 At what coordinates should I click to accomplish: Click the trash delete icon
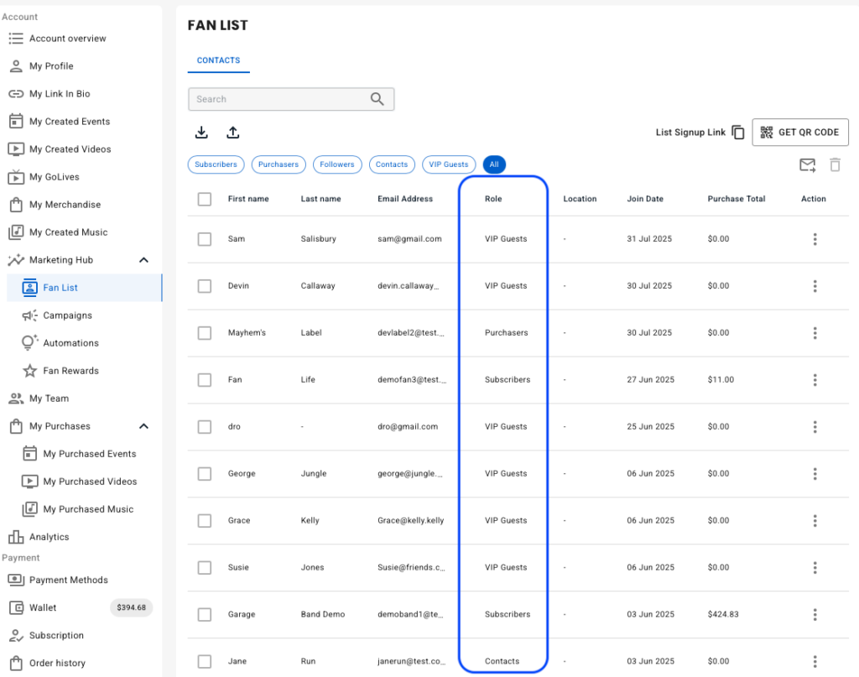(835, 165)
